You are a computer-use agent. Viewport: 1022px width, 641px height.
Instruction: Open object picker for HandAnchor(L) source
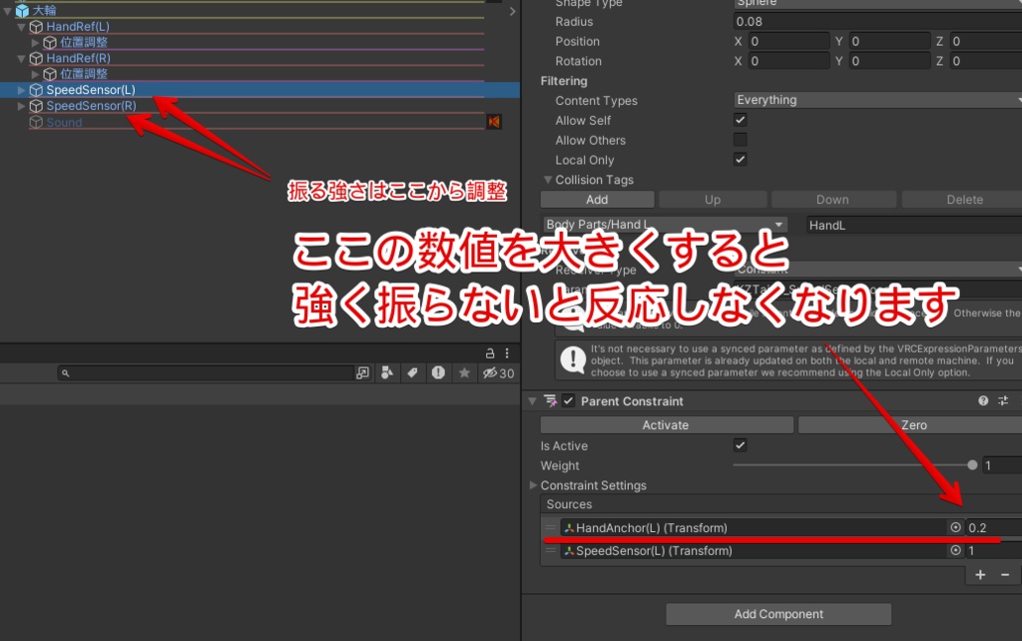coord(955,527)
